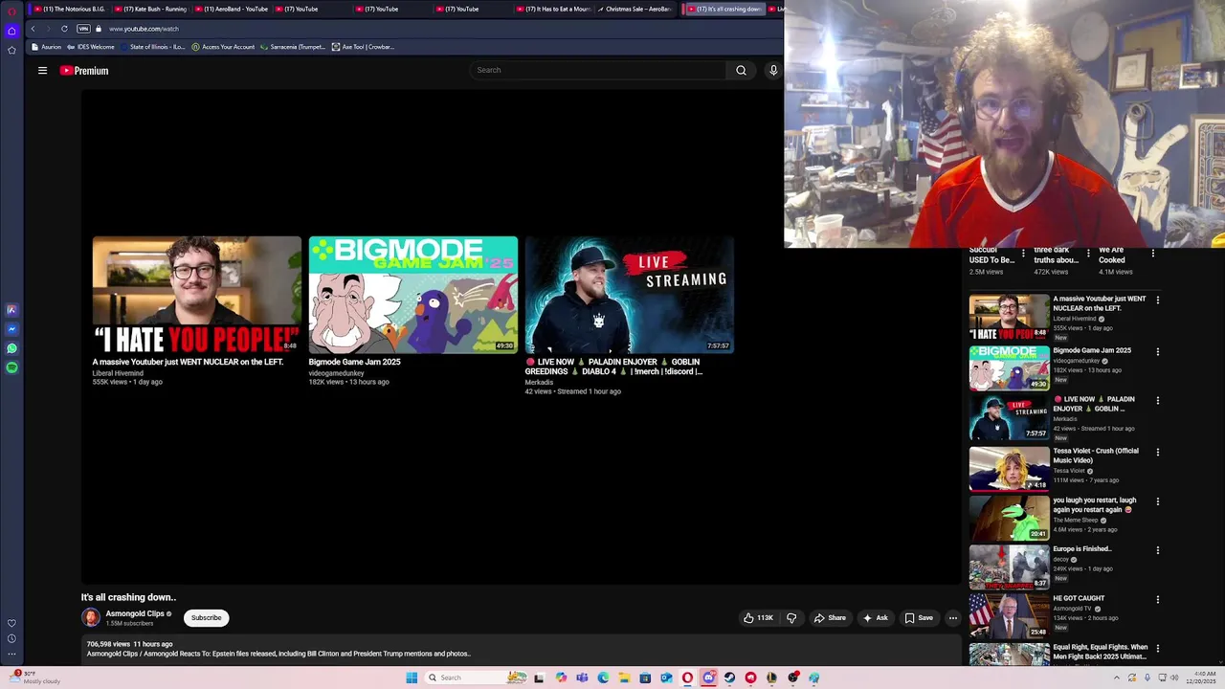The image size is (1225, 689).
Task: Open options menu for Bigmode Game Jam sidebar video
Action: (1157, 351)
